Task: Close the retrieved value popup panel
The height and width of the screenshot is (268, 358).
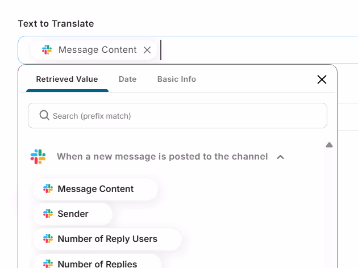Action: tap(322, 79)
